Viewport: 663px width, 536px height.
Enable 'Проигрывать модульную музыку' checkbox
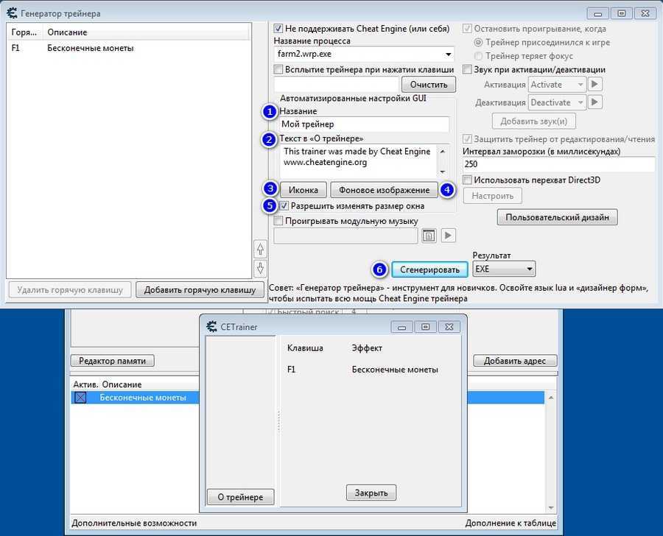(278, 221)
